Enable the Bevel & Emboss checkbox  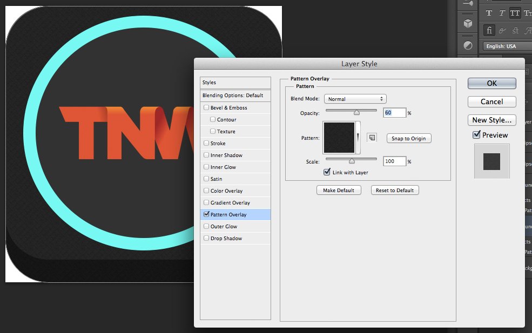pyautogui.click(x=206, y=107)
